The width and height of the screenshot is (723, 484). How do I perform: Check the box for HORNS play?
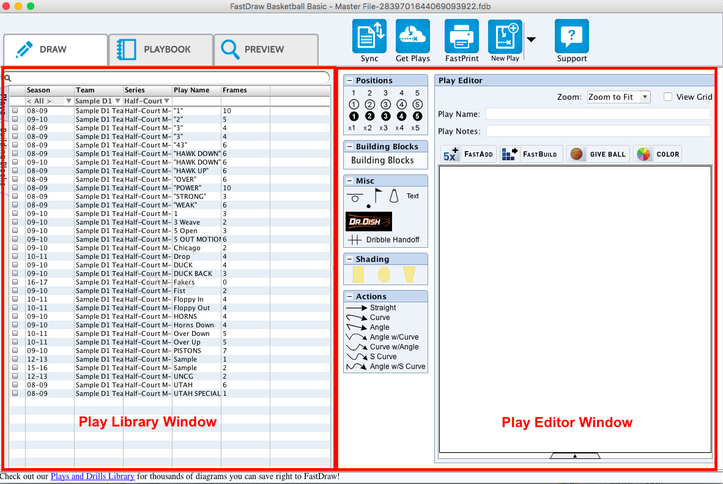click(15, 316)
